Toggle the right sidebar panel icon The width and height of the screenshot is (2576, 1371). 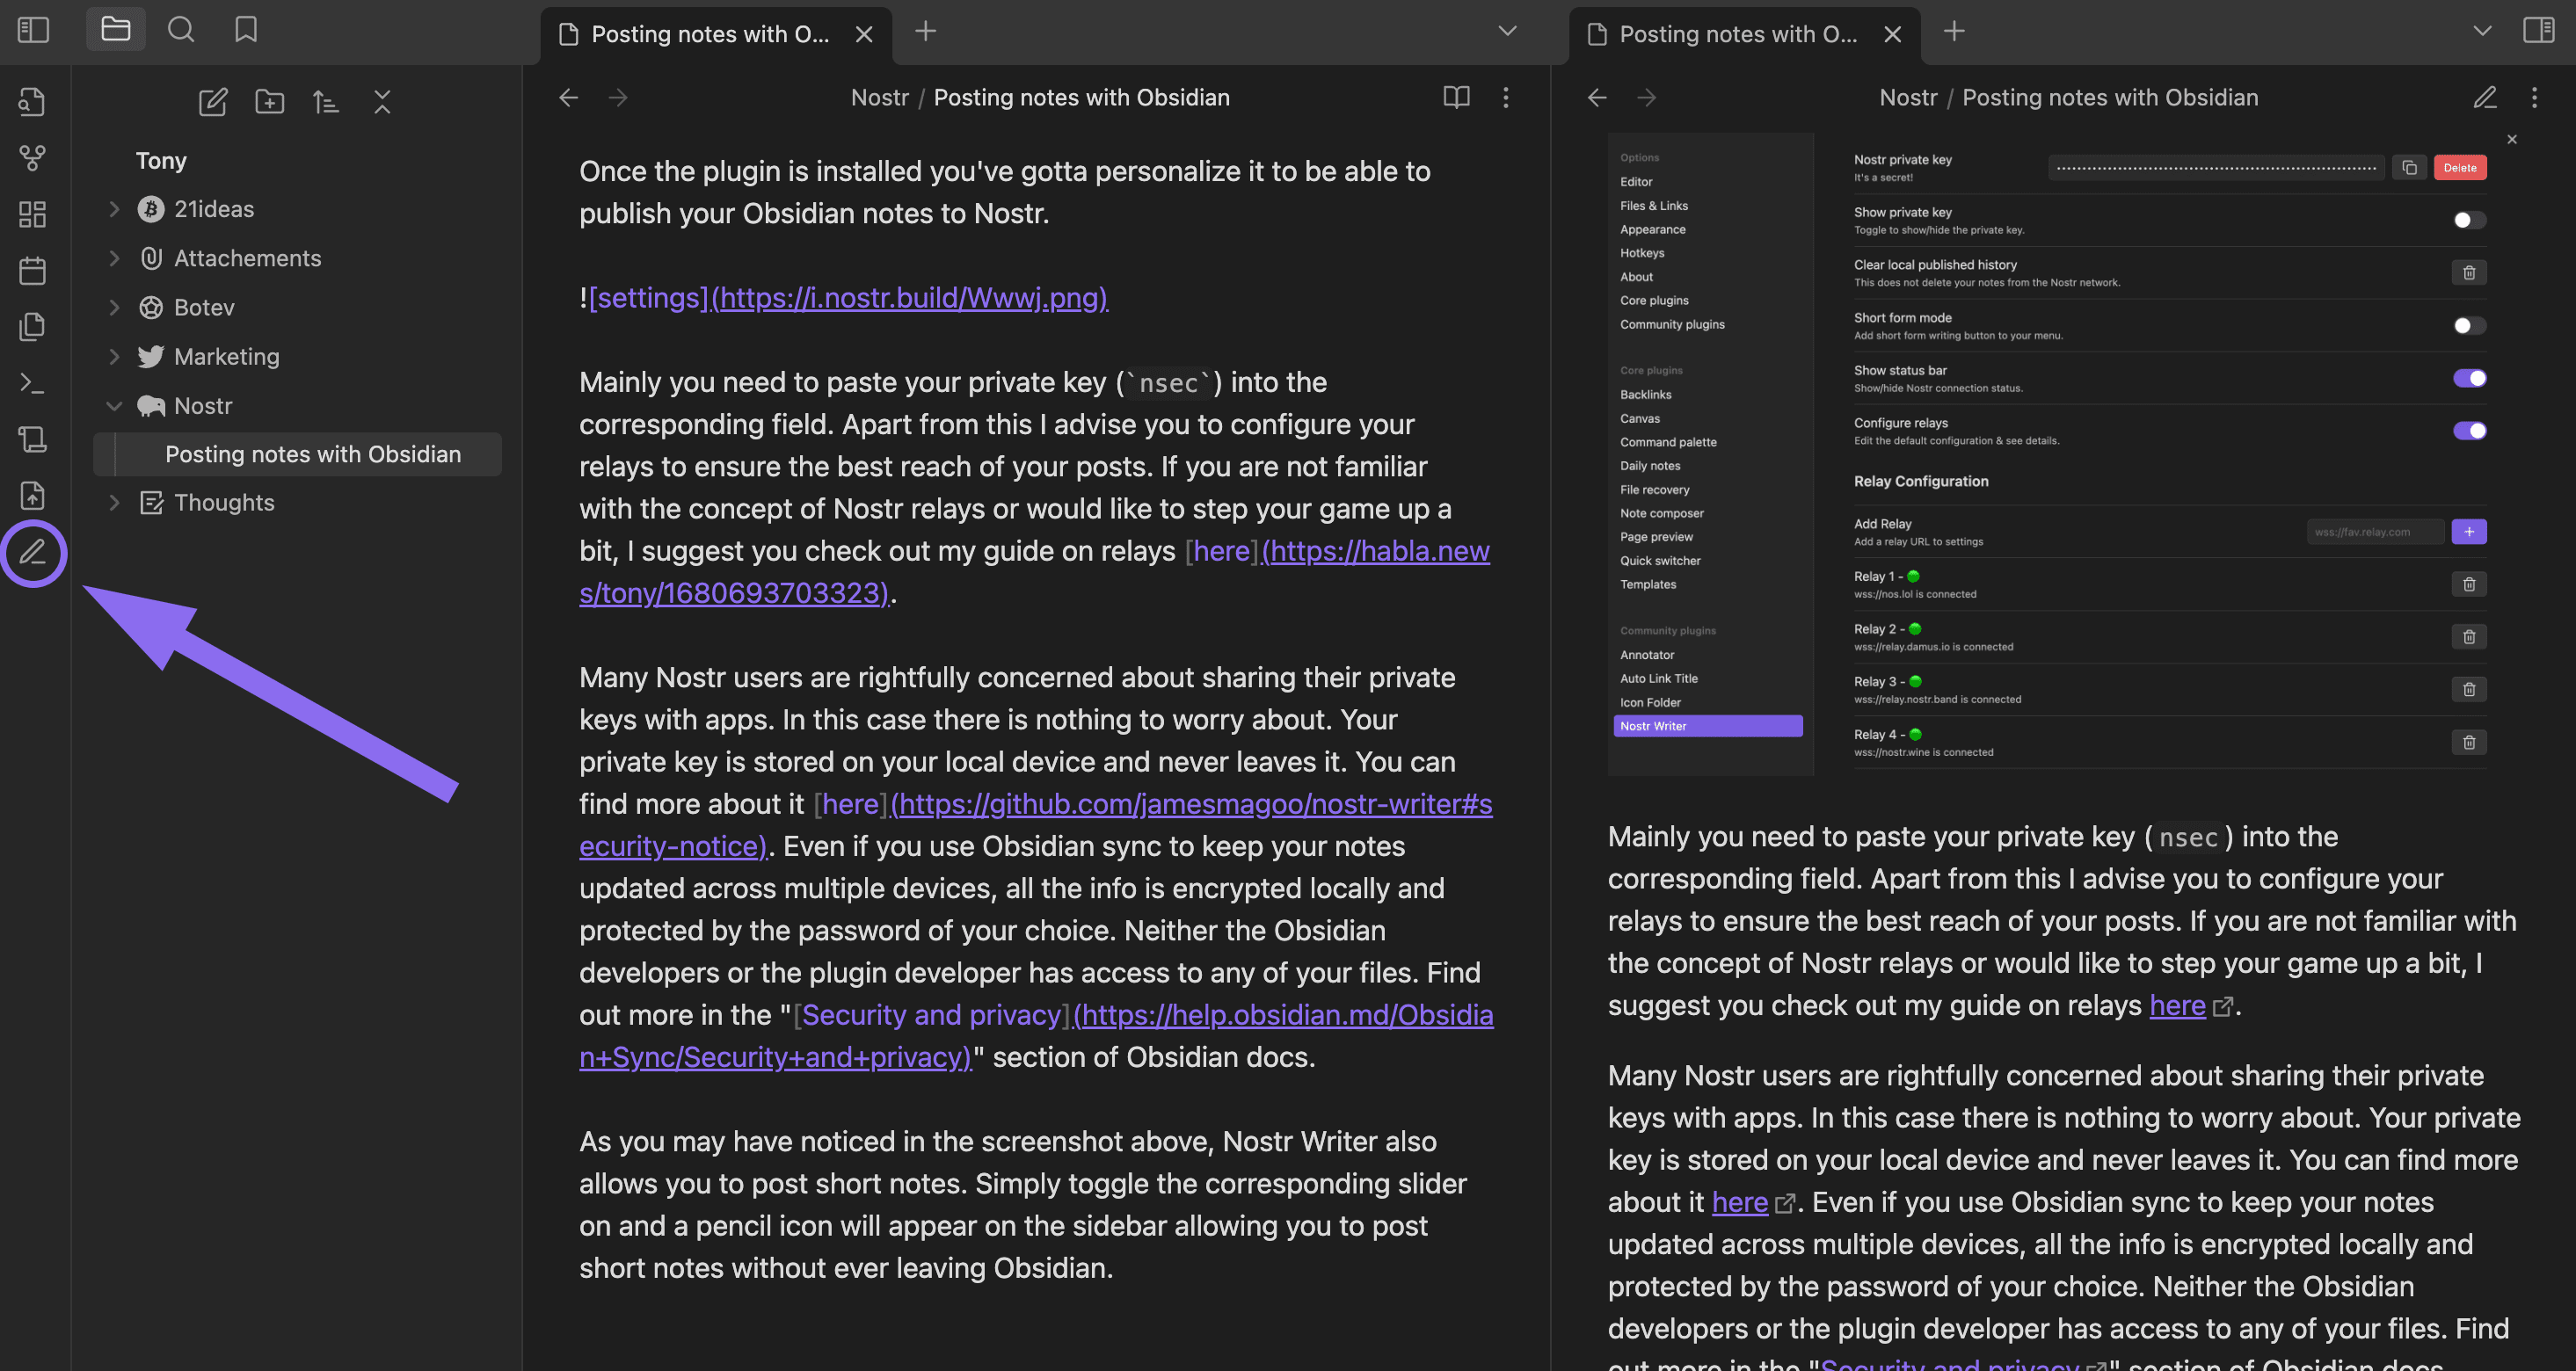coord(2538,30)
